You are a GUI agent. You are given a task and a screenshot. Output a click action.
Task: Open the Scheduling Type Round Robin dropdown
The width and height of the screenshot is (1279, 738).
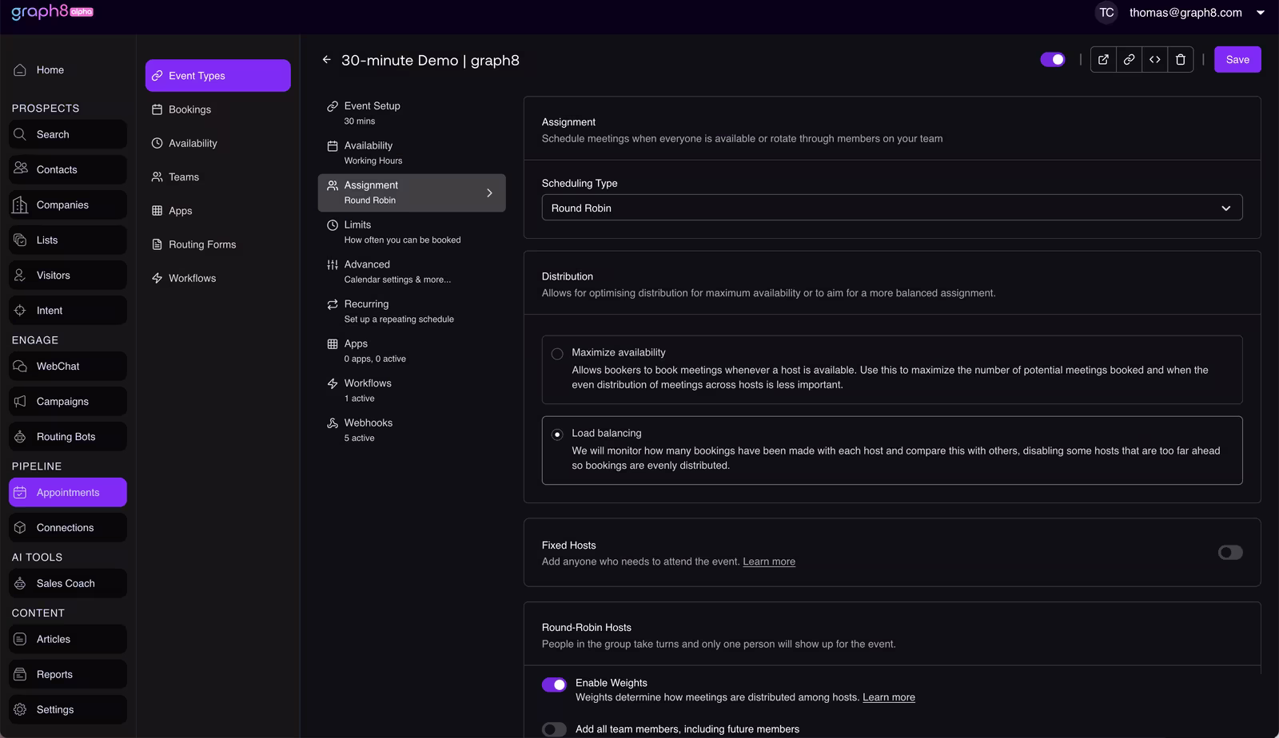[892, 208]
